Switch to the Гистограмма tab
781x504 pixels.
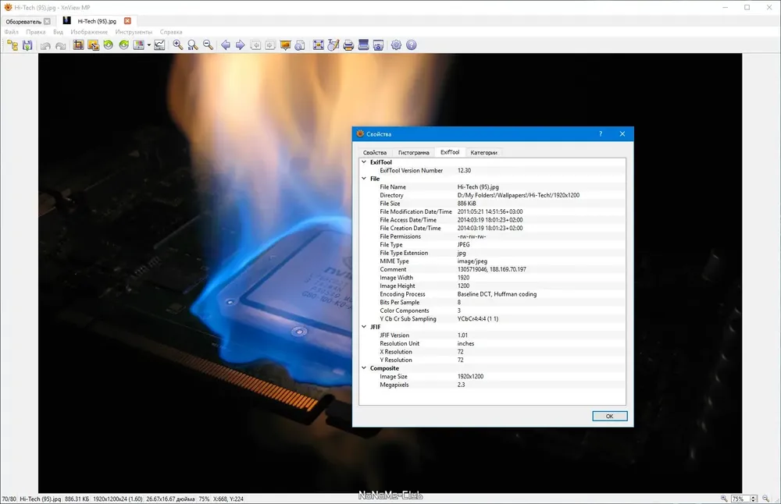[x=413, y=152]
